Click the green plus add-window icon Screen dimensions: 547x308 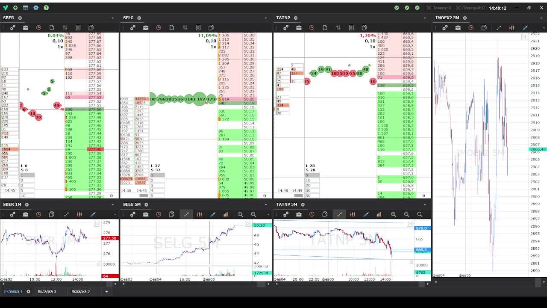coord(15,8)
